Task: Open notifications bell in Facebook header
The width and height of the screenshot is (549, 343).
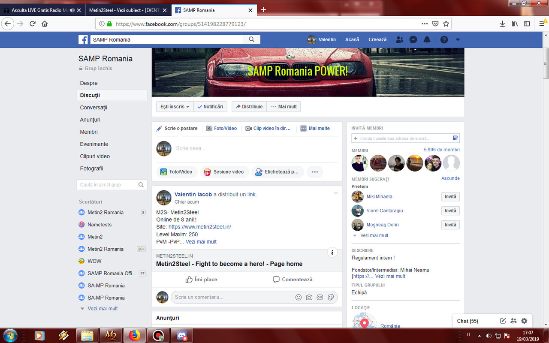Action: (427, 39)
